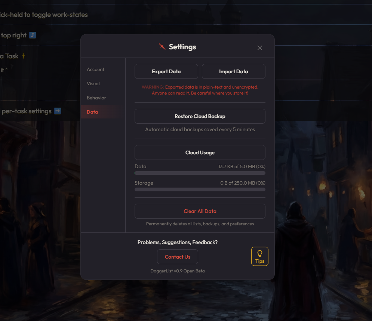This screenshot has width=372, height=321.
Task: Click the red plain-text export warning message
Action: point(200,90)
